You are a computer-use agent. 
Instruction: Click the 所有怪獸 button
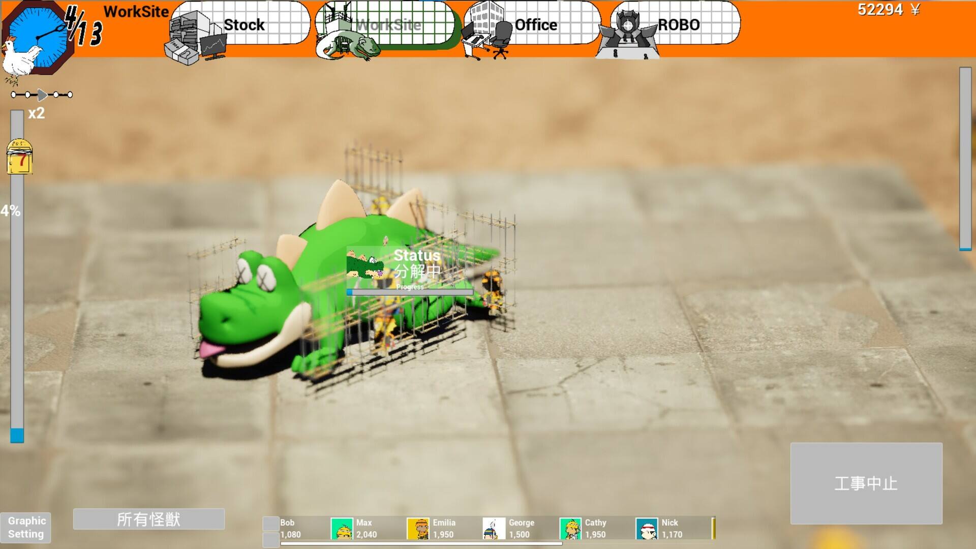[x=148, y=519]
